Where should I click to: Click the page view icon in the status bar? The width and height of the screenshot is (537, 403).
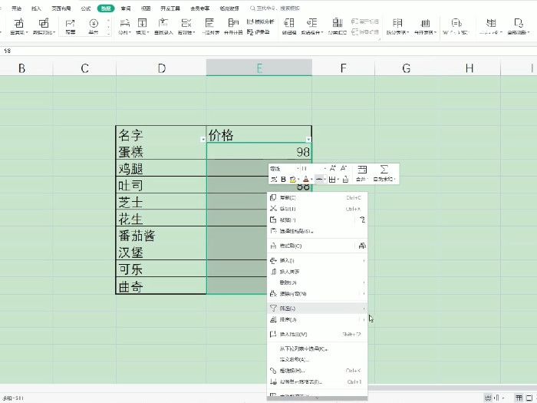point(530,398)
